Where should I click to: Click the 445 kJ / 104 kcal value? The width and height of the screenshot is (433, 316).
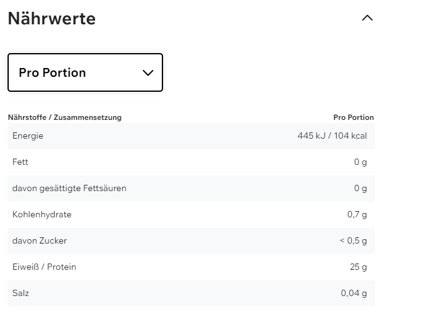click(332, 136)
